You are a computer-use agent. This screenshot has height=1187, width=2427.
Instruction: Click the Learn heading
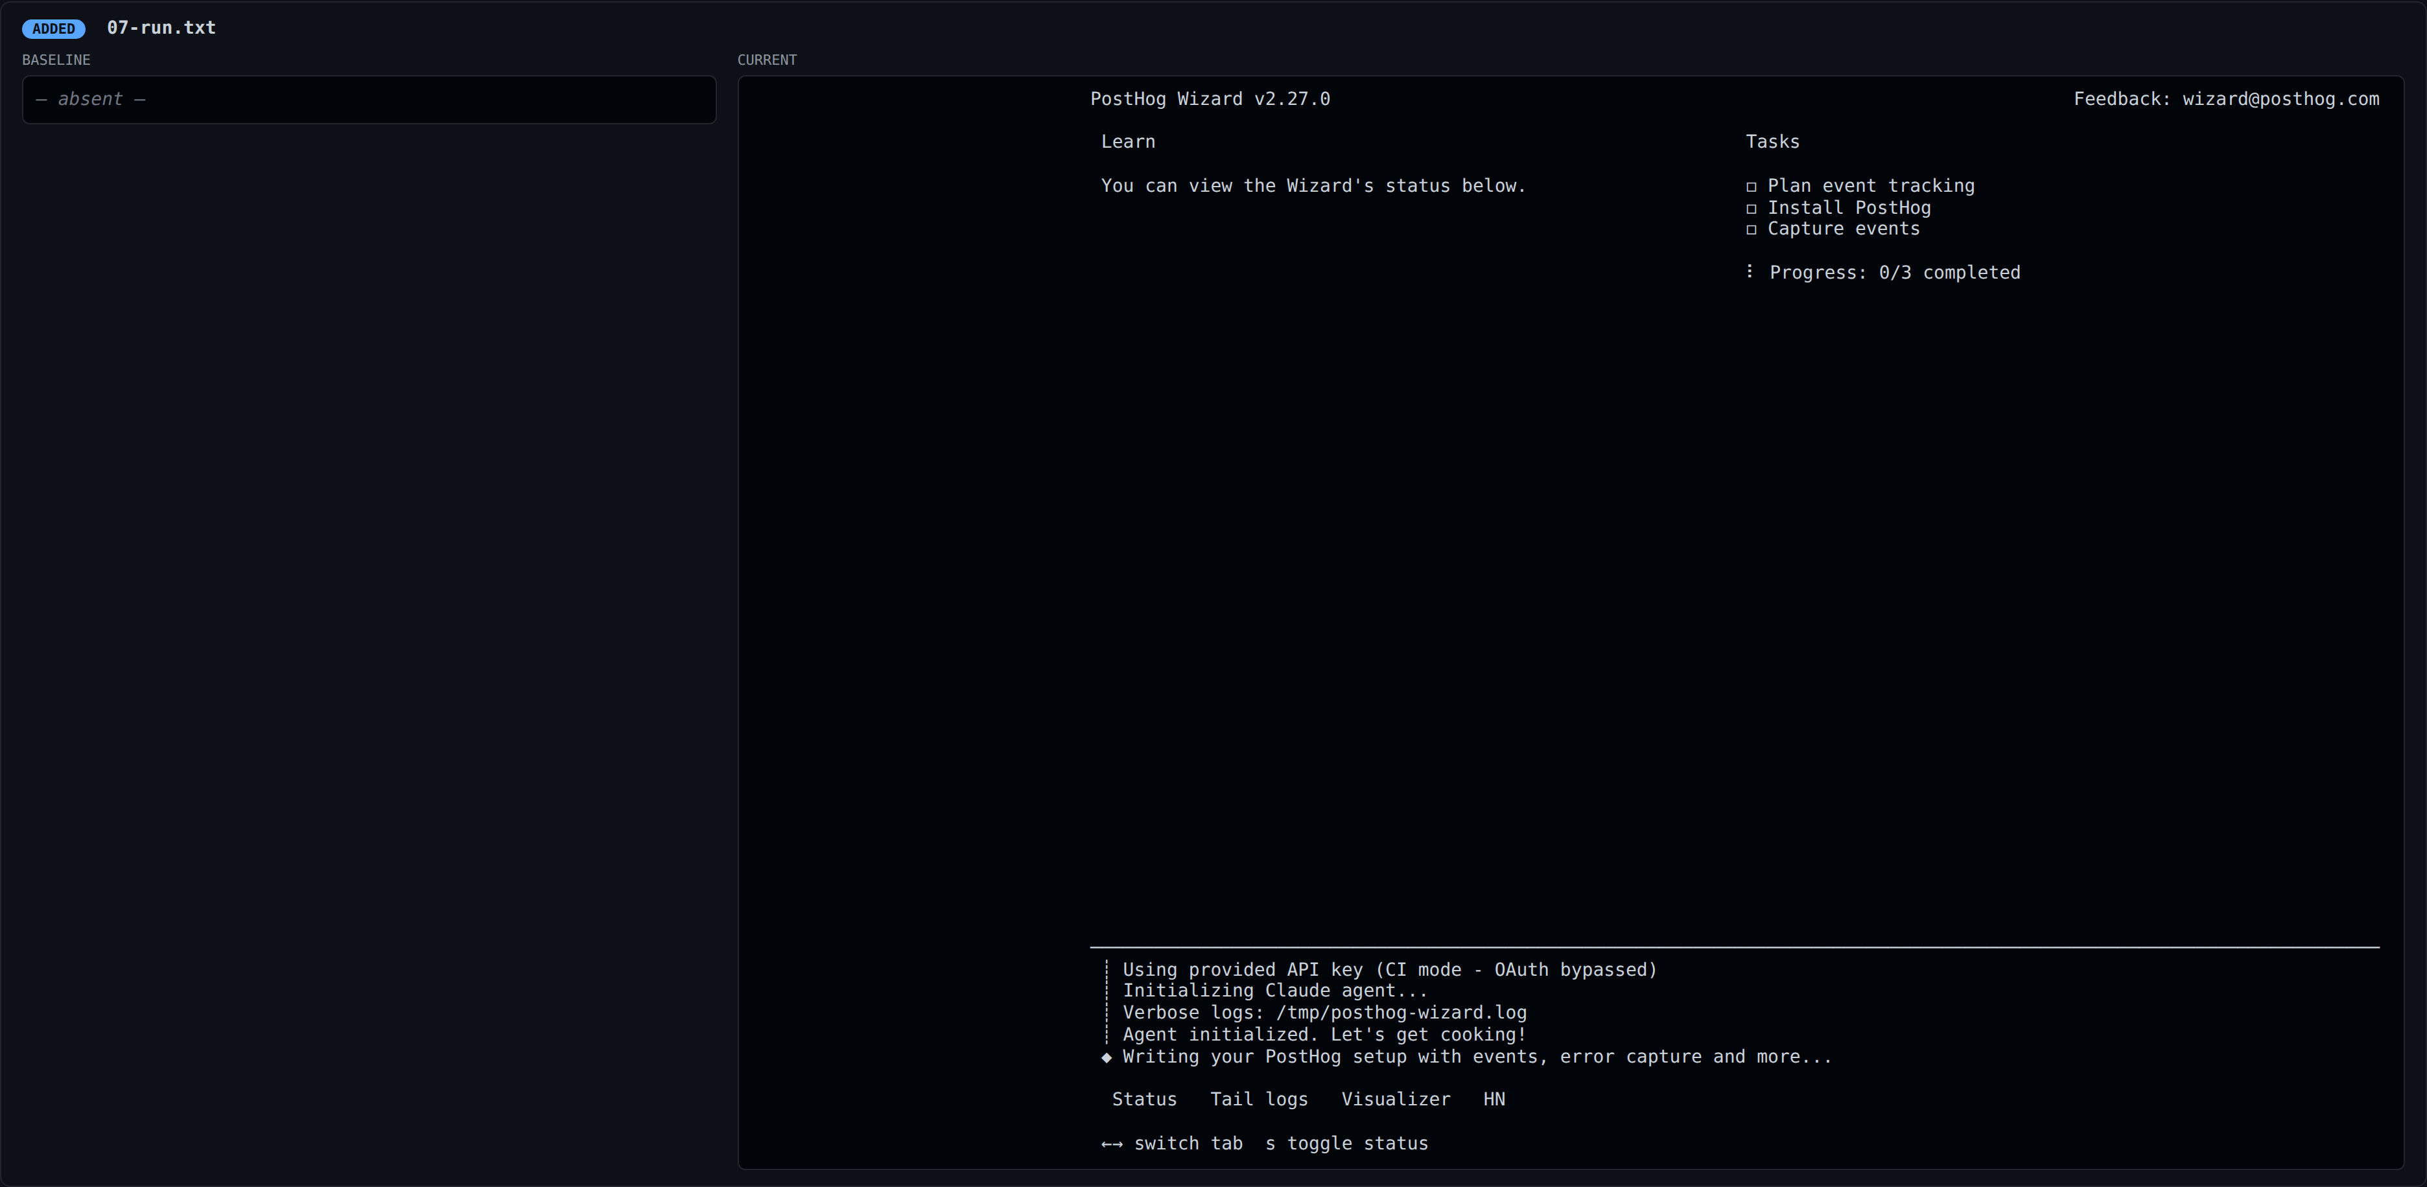(x=1128, y=141)
